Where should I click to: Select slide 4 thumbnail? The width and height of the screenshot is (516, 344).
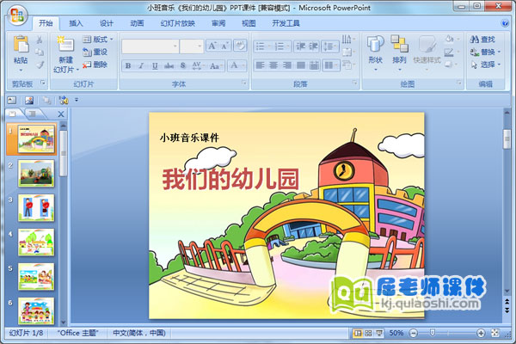36,243
